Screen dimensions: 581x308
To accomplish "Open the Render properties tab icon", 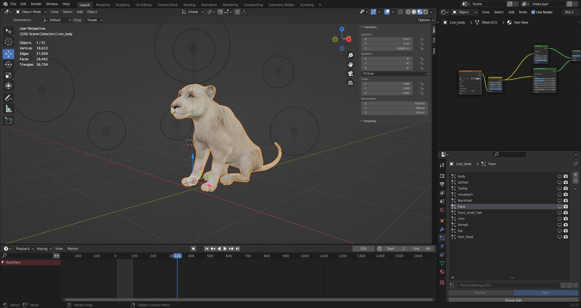I will 442,176.
